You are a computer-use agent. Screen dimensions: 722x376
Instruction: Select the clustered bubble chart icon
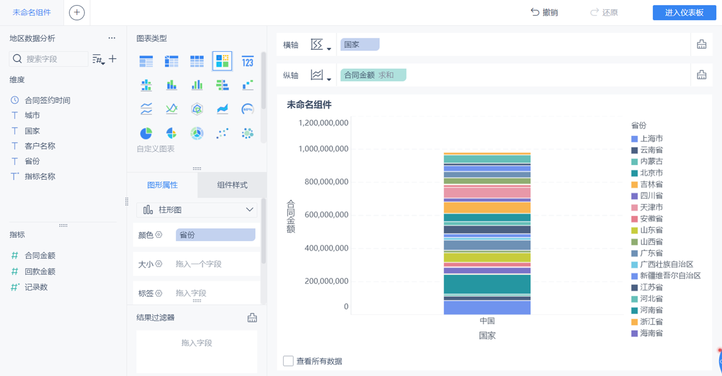[x=248, y=133]
